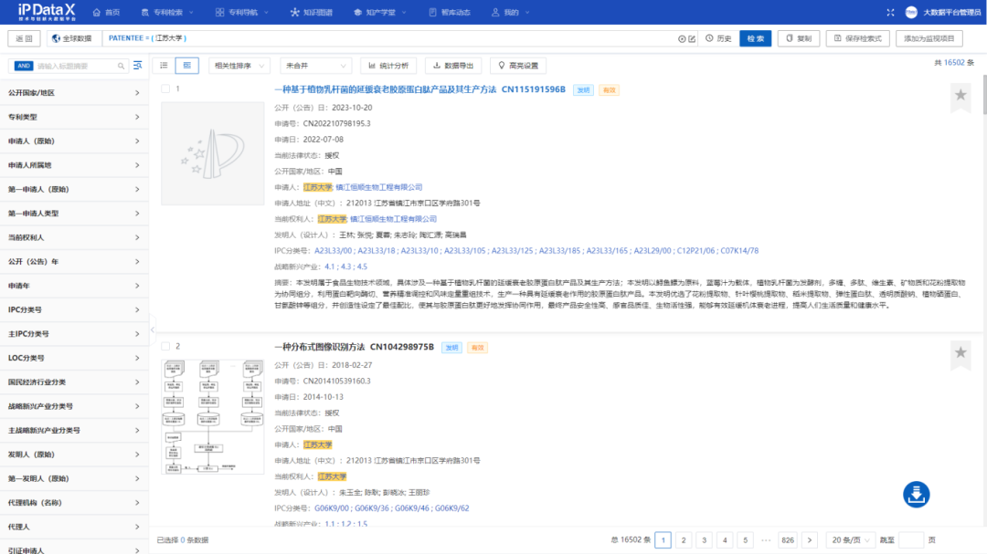987x554 pixels.
Task: Open 全球数据 global data selector
Action: pyautogui.click(x=72, y=38)
